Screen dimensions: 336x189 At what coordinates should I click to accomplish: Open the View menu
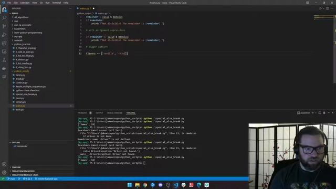35,3
